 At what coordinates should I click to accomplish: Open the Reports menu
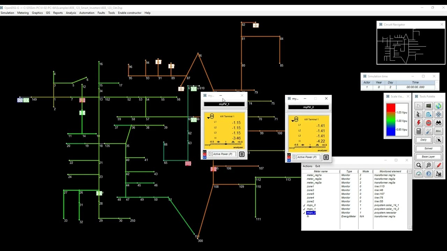58,13
